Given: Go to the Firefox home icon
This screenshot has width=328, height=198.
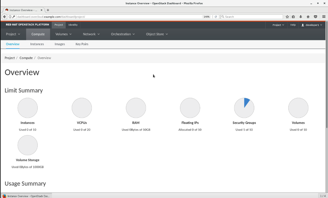Looking at the screenshot, I should click(x=308, y=17).
